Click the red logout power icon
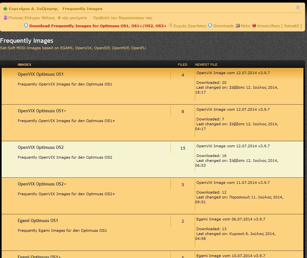The height and width of the screenshot is (258, 307). pos(254,26)
